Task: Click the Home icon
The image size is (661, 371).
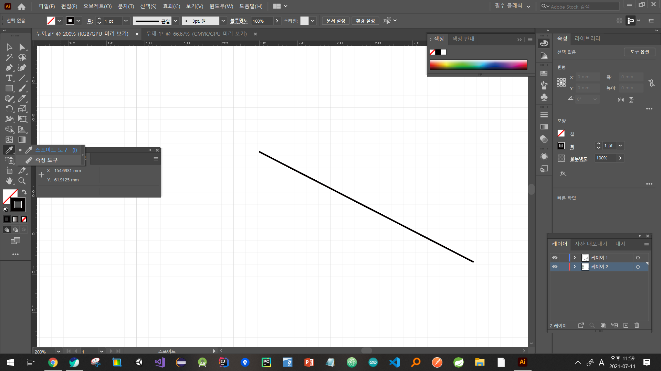Action: coord(21,6)
